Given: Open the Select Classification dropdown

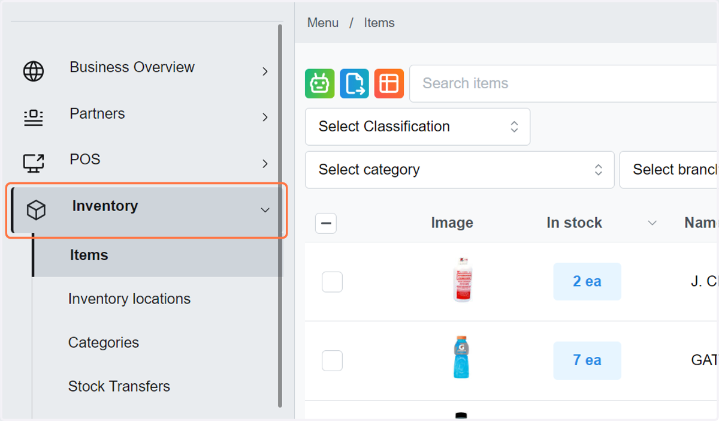Looking at the screenshot, I should point(418,127).
